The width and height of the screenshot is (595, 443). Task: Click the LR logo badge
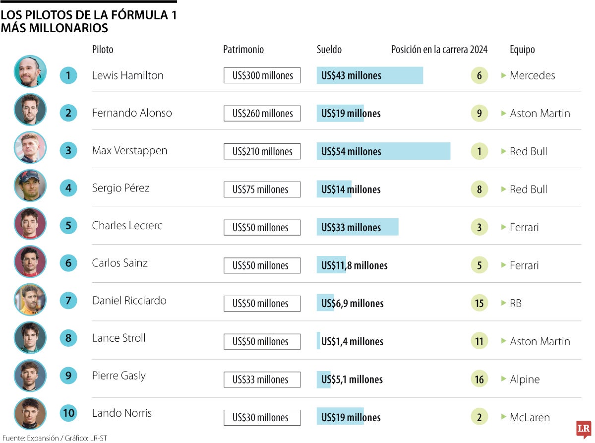coord(584,429)
